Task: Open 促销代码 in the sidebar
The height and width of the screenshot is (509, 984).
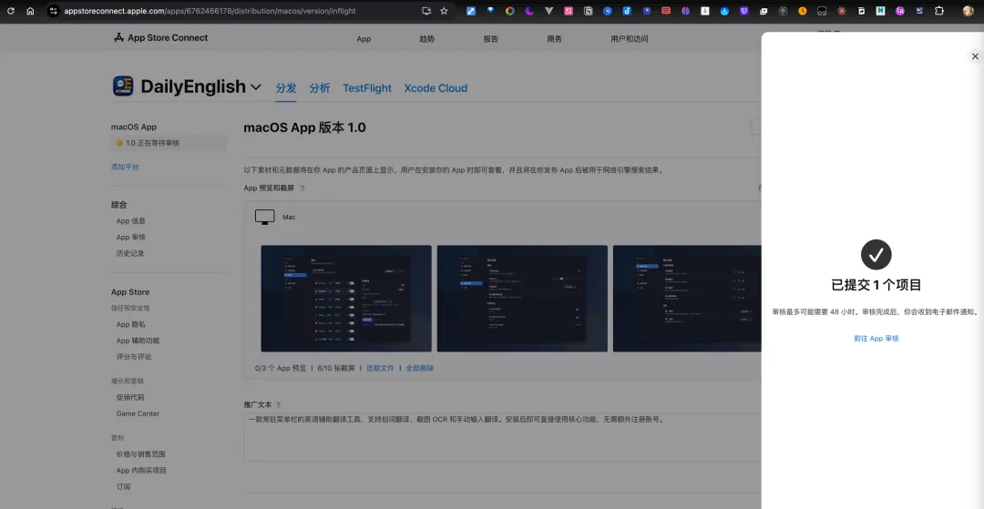Action: click(x=130, y=397)
